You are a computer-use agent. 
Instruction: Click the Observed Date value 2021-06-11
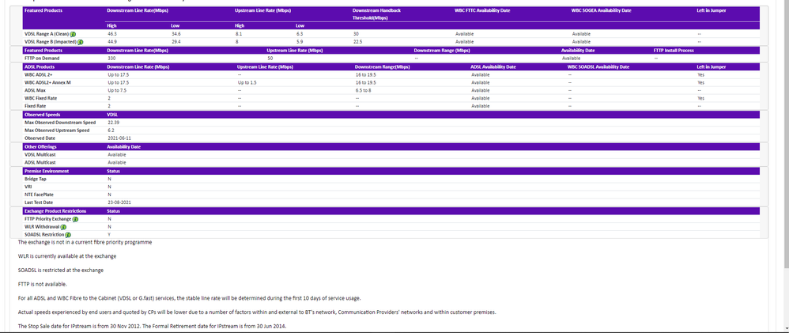118,138
